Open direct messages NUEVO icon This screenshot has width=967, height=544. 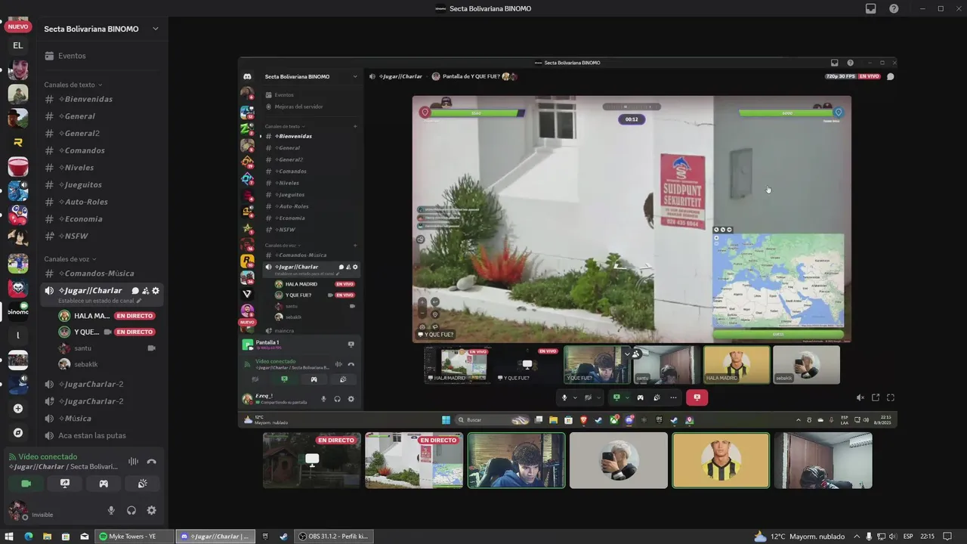(x=18, y=25)
